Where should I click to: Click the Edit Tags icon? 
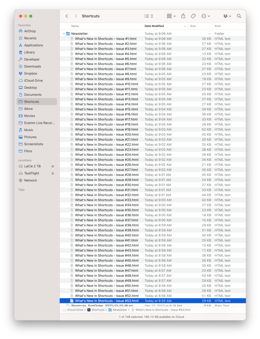193,16
